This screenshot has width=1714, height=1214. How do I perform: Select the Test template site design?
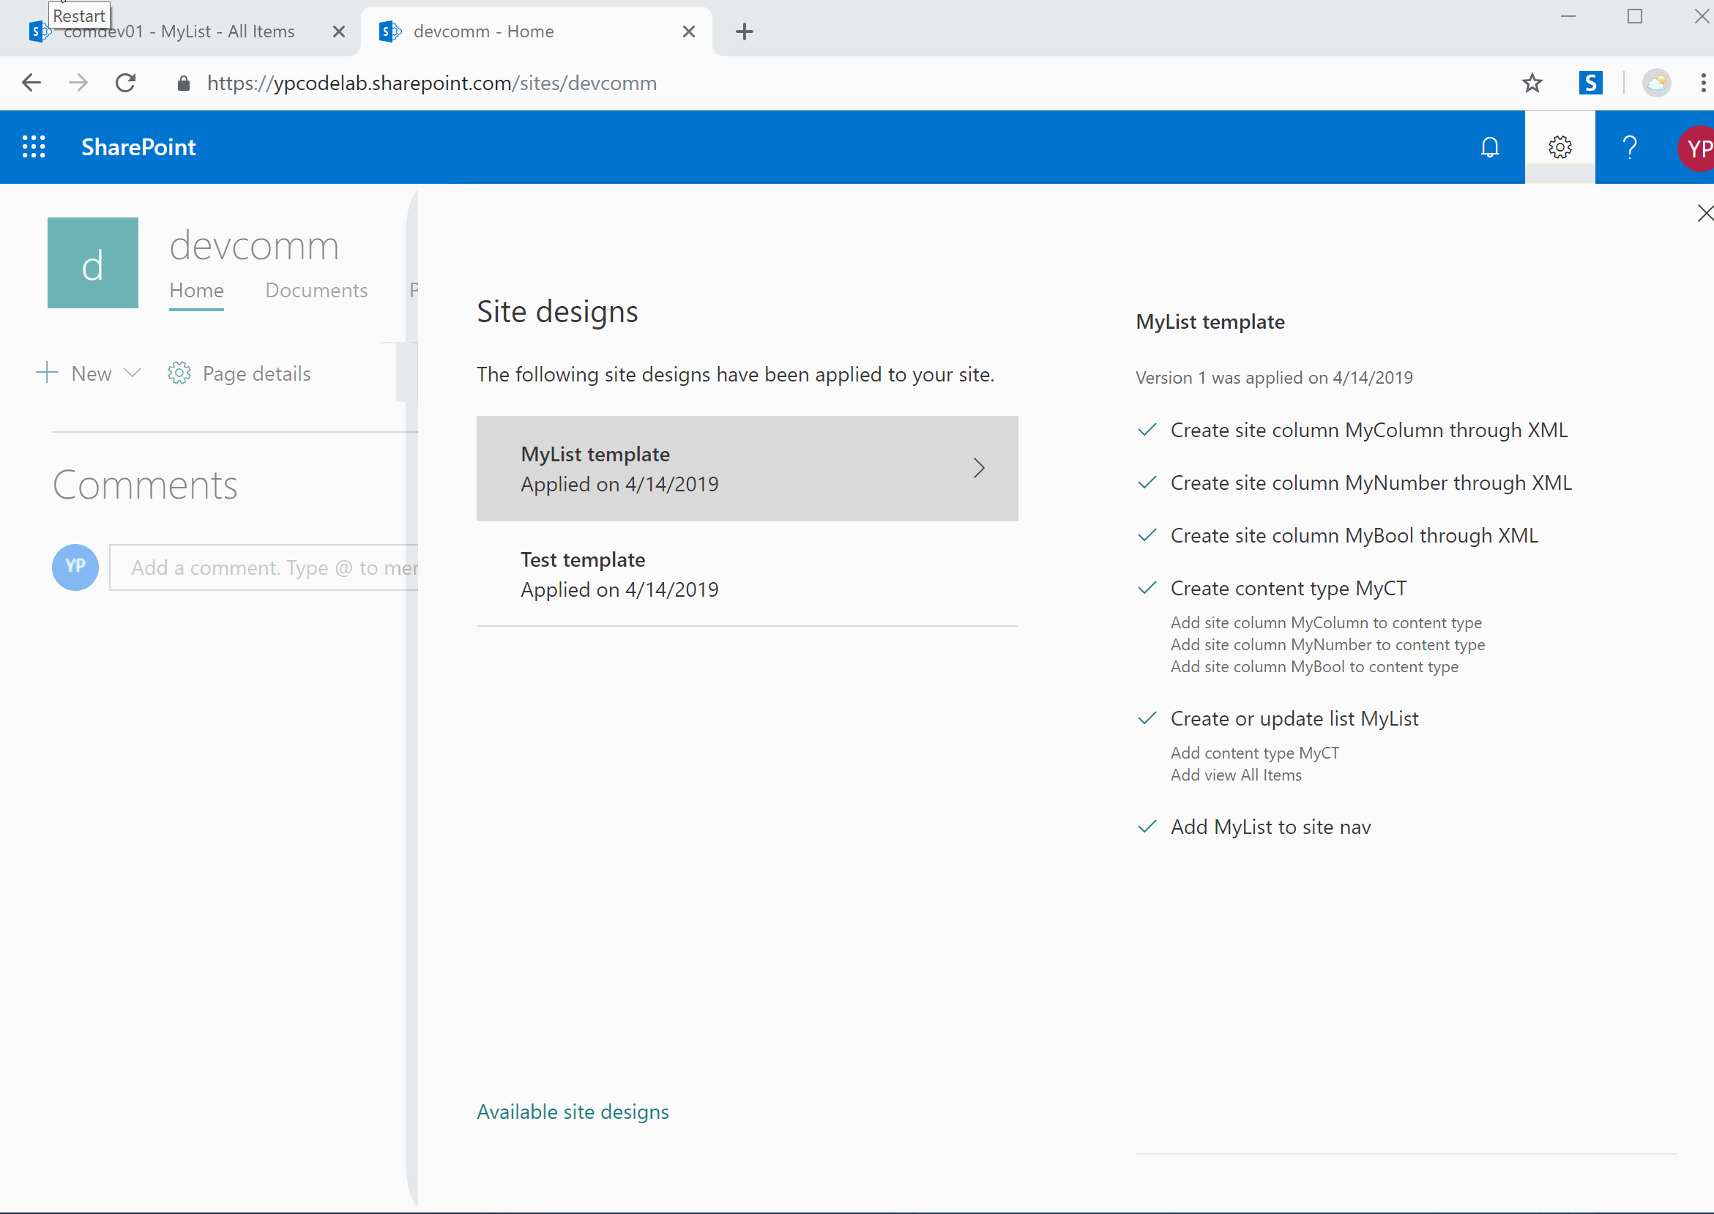tap(747, 574)
